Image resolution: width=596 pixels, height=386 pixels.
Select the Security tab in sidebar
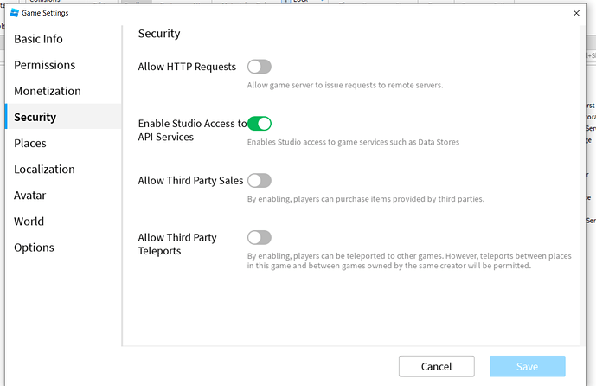(35, 117)
